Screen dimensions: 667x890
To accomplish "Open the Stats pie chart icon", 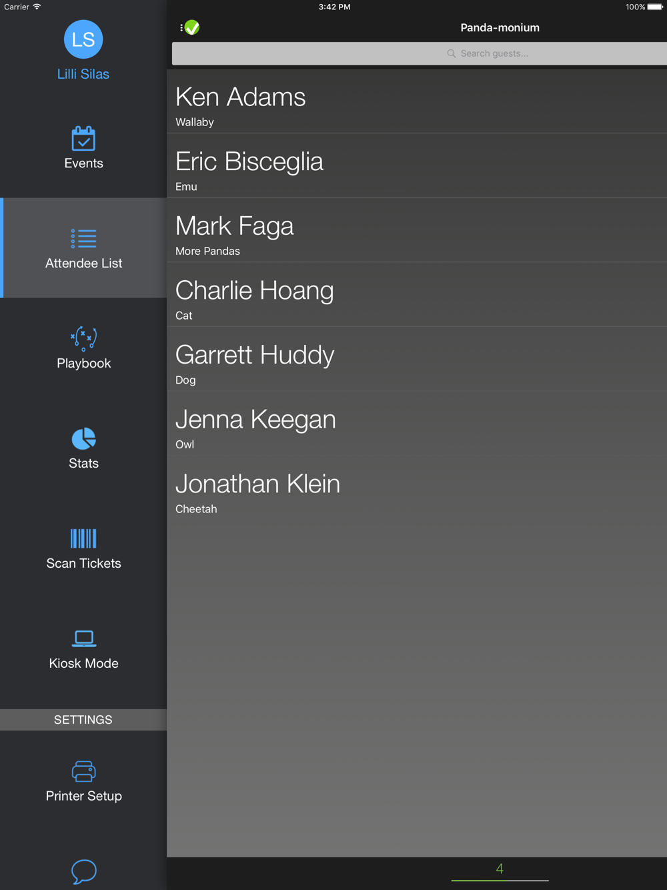I will 83,439.
